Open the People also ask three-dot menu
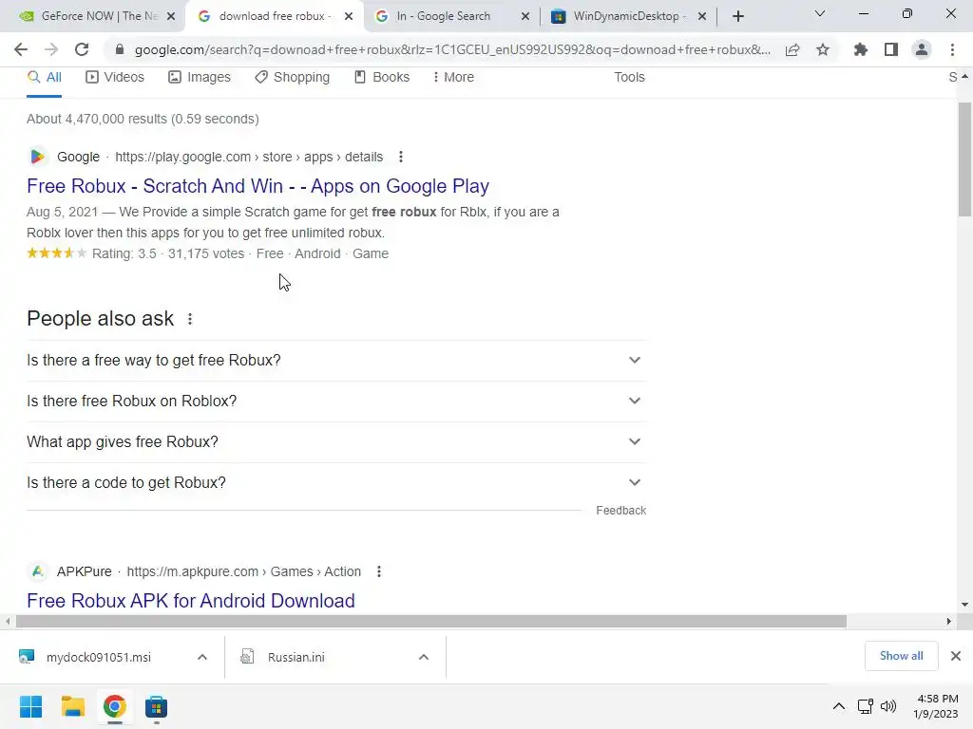Screen dimensions: 973x729 point(190,319)
